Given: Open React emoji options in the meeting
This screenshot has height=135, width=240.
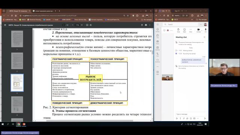Looking at the screenshot, I should [x=184, y=30].
